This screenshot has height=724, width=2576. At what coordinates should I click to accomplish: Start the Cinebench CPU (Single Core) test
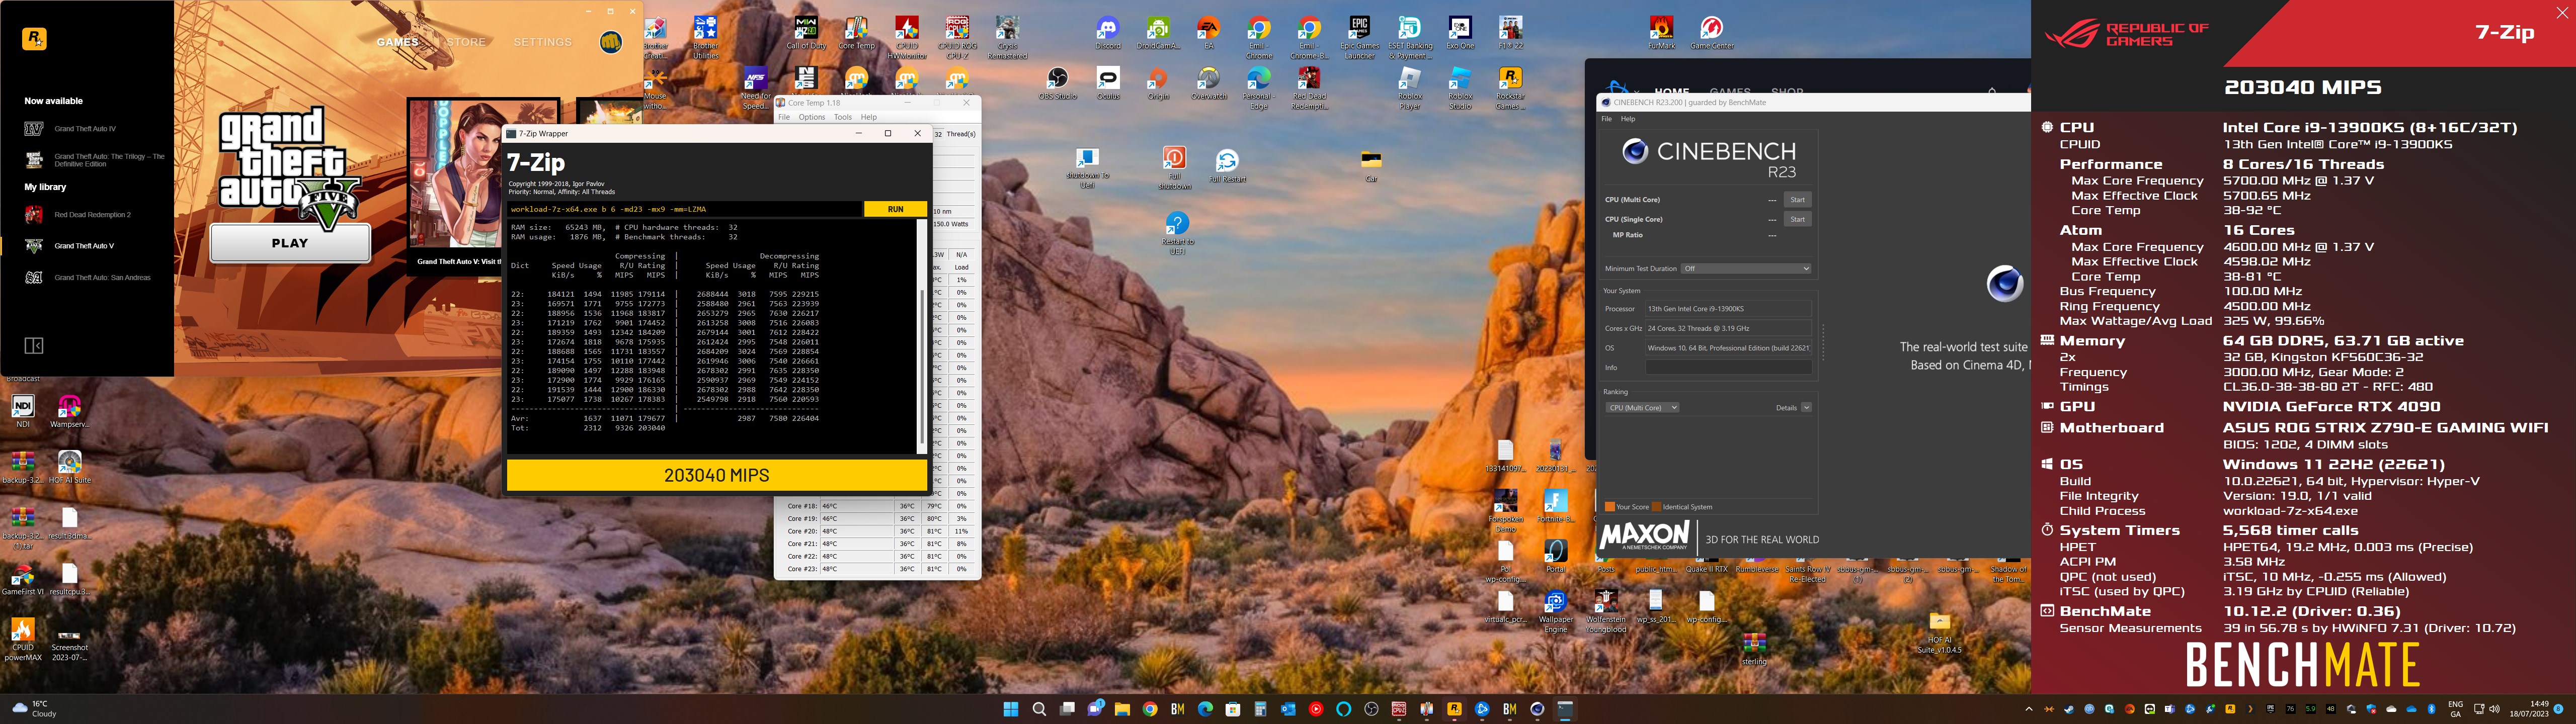point(1797,219)
